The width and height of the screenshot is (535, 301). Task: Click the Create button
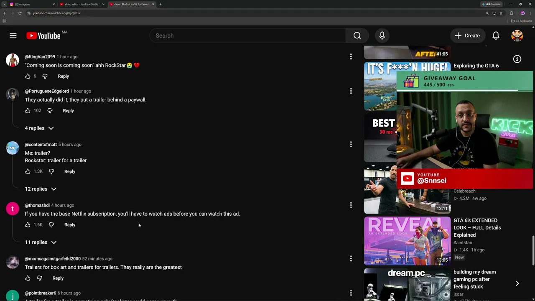point(467,36)
